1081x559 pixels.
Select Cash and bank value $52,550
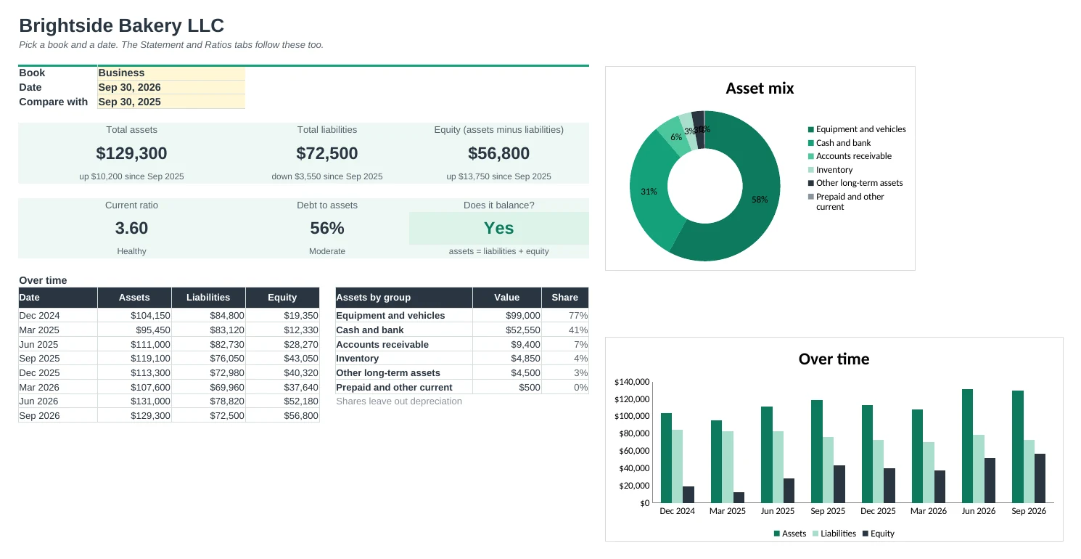507,330
